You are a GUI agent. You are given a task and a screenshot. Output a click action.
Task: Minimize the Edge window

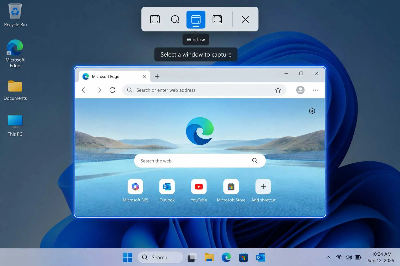point(286,74)
